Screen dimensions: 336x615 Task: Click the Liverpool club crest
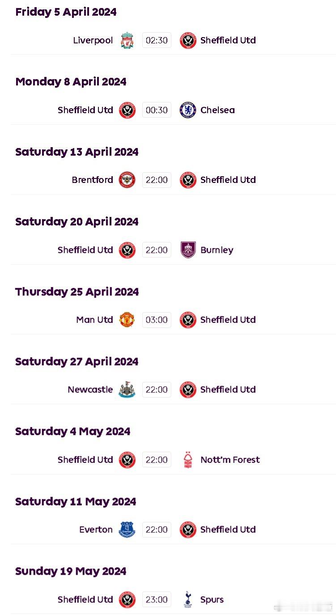click(127, 40)
